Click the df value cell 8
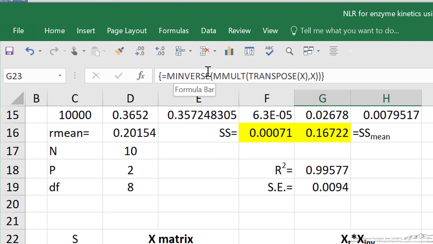 [x=130, y=187]
